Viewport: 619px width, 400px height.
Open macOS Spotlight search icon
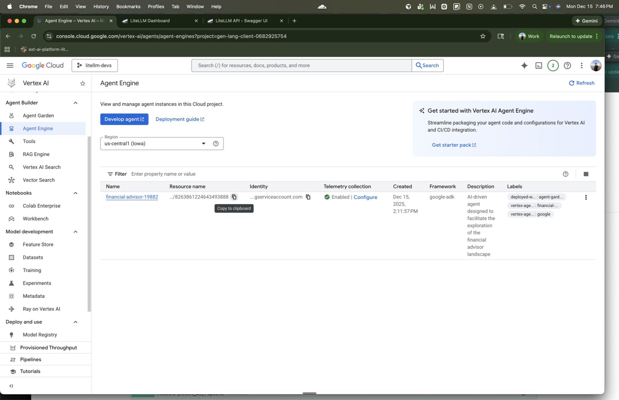pos(534,6)
